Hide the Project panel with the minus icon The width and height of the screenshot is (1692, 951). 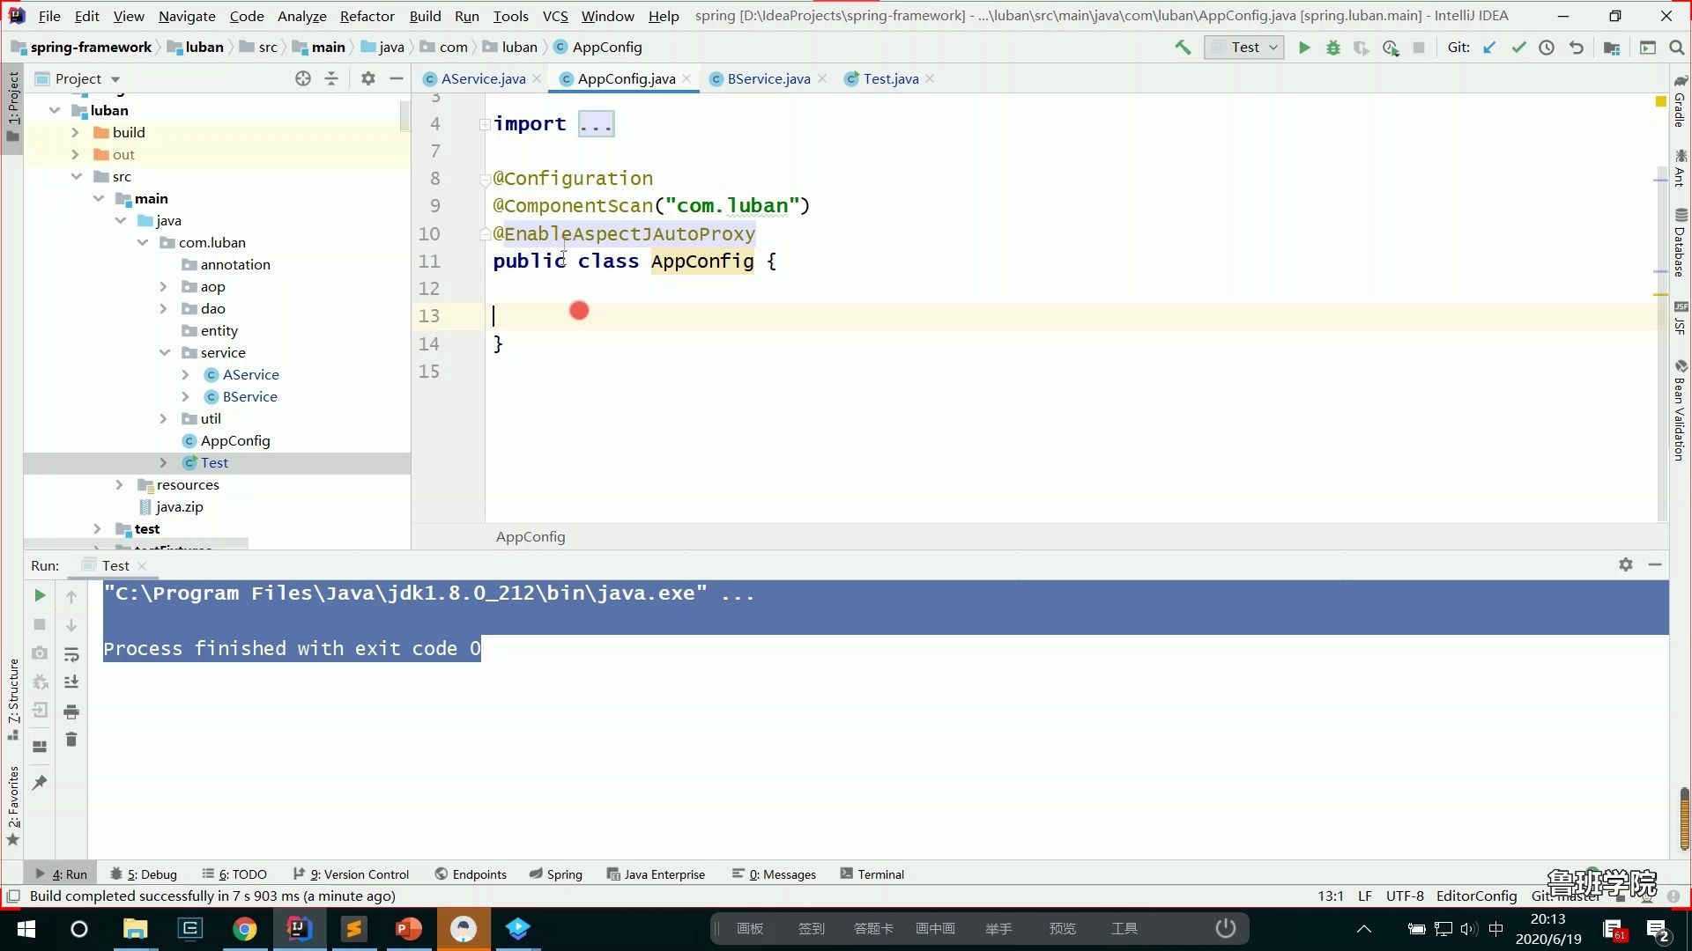(x=397, y=78)
